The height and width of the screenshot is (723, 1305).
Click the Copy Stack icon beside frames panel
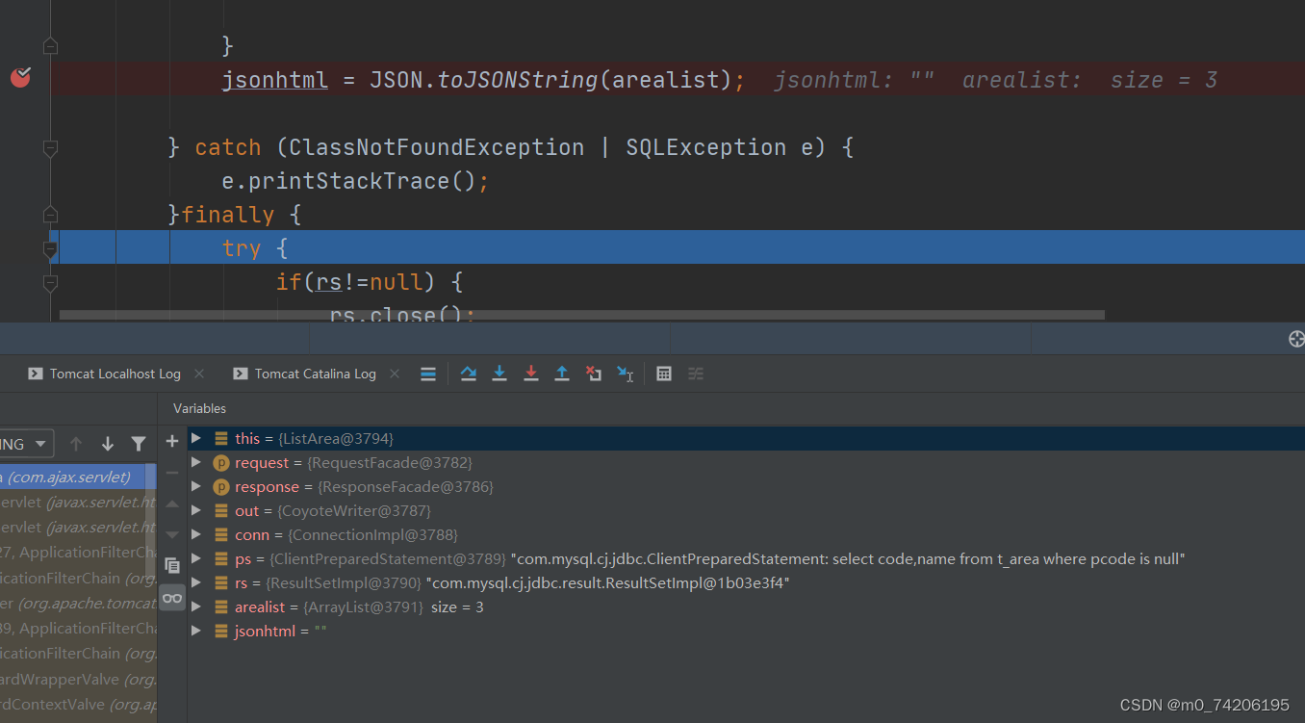coord(172,565)
